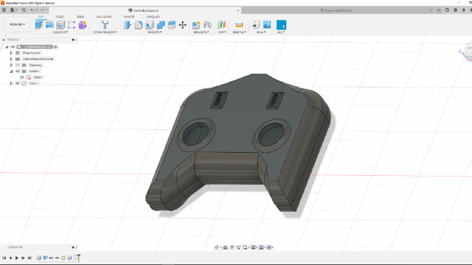Expand the Case:1 component node
The image size is (472, 265).
(11, 83)
